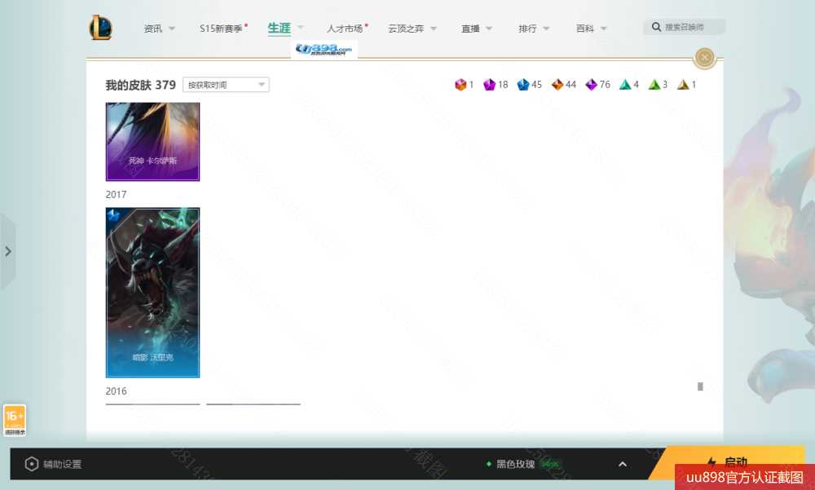The width and height of the screenshot is (815, 490).
Task: Click the 我的皮肤 379 heading
Action: coord(140,85)
